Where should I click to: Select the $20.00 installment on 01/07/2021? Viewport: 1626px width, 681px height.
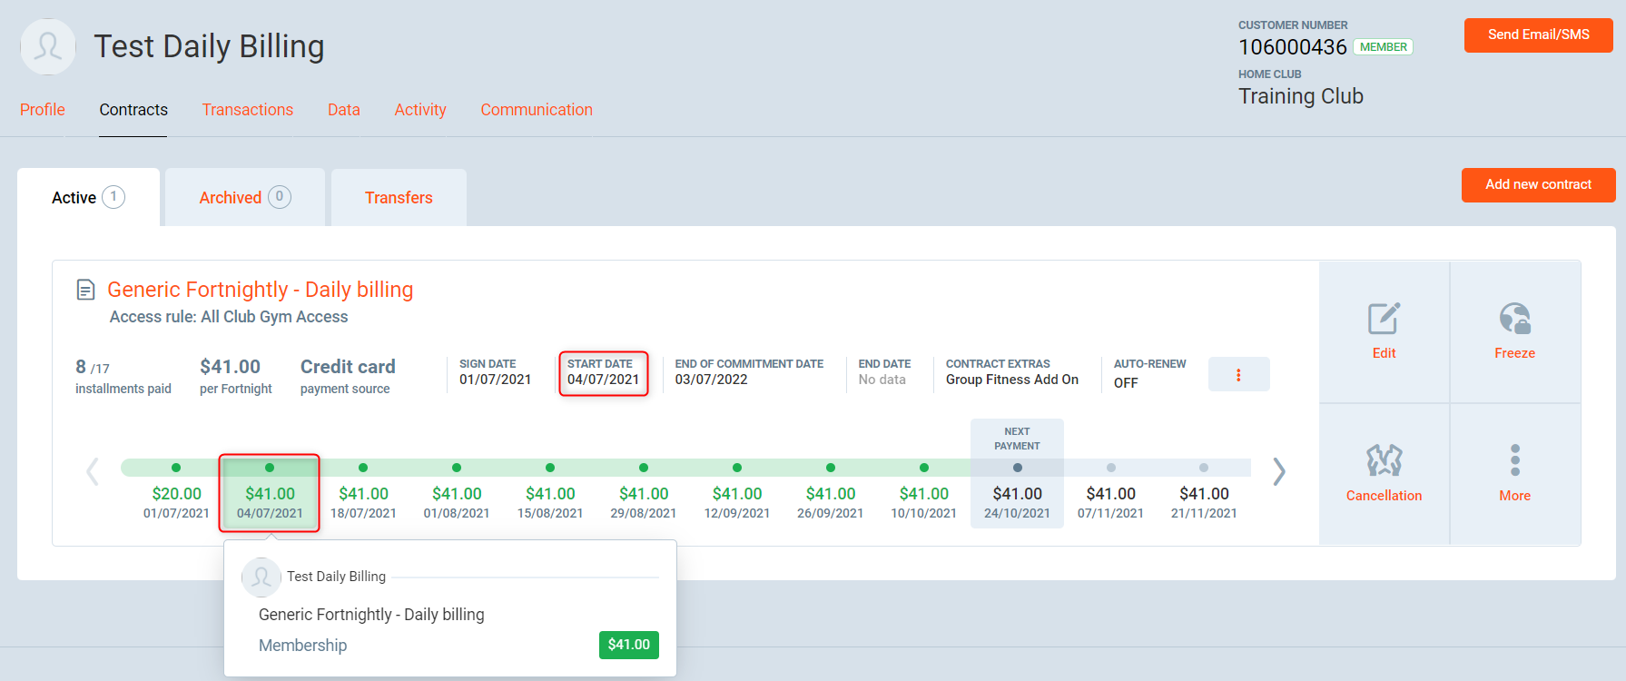(x=176, y=494)
